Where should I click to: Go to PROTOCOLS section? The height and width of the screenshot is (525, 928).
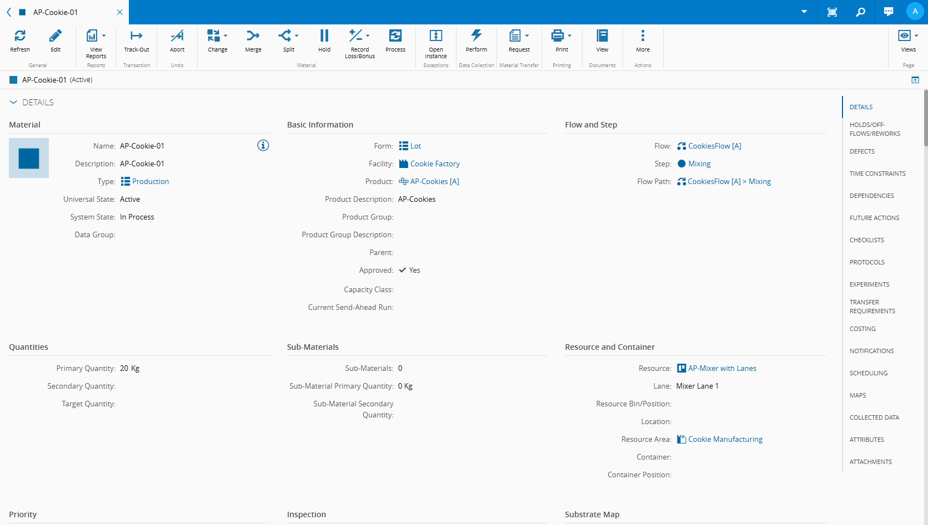(x=867, y=262)
